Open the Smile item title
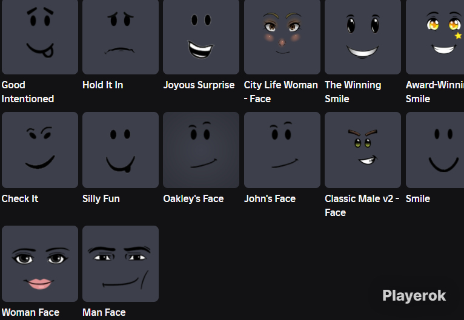 [417, 198]
